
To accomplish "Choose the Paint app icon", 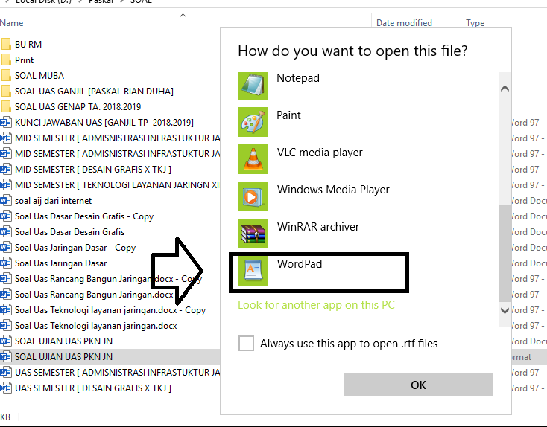I will point(253,122).
